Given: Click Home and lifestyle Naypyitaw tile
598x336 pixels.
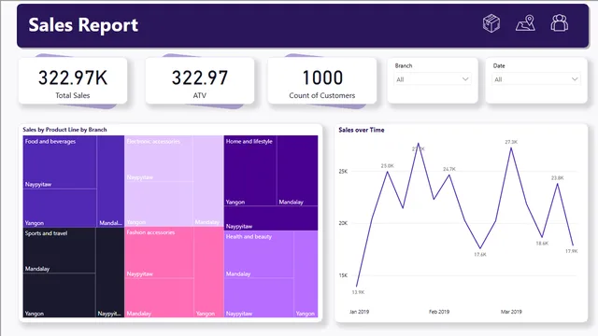Looking at the screenshot, I should tap(271, 218).
